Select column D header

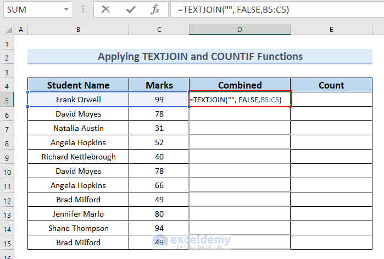click(x=240, y=30)
